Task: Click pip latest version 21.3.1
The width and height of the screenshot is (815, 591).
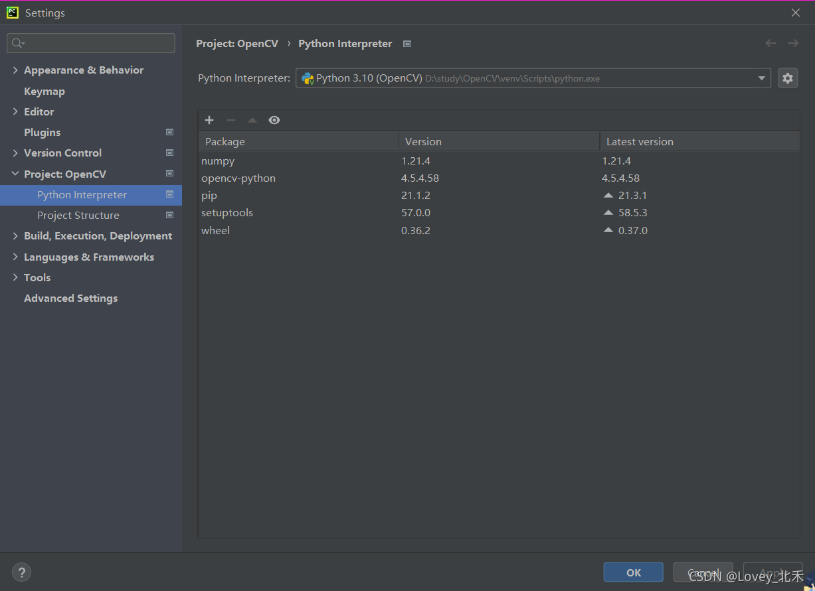Action: (x=632, y=196)
